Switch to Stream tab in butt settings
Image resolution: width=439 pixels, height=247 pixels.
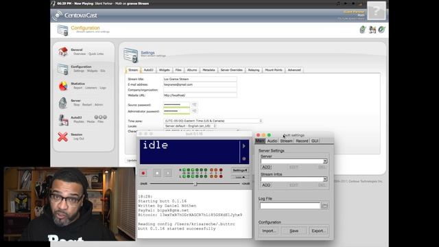click(286, 141)
